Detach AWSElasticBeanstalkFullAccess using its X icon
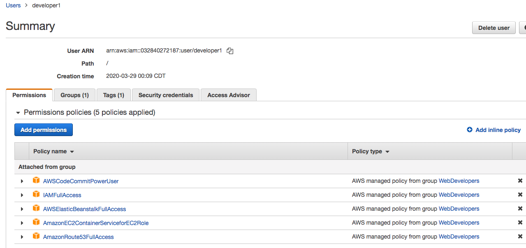The width and height of the screenshot is (526, 248). pyautogui.click(x=519, y=209)
